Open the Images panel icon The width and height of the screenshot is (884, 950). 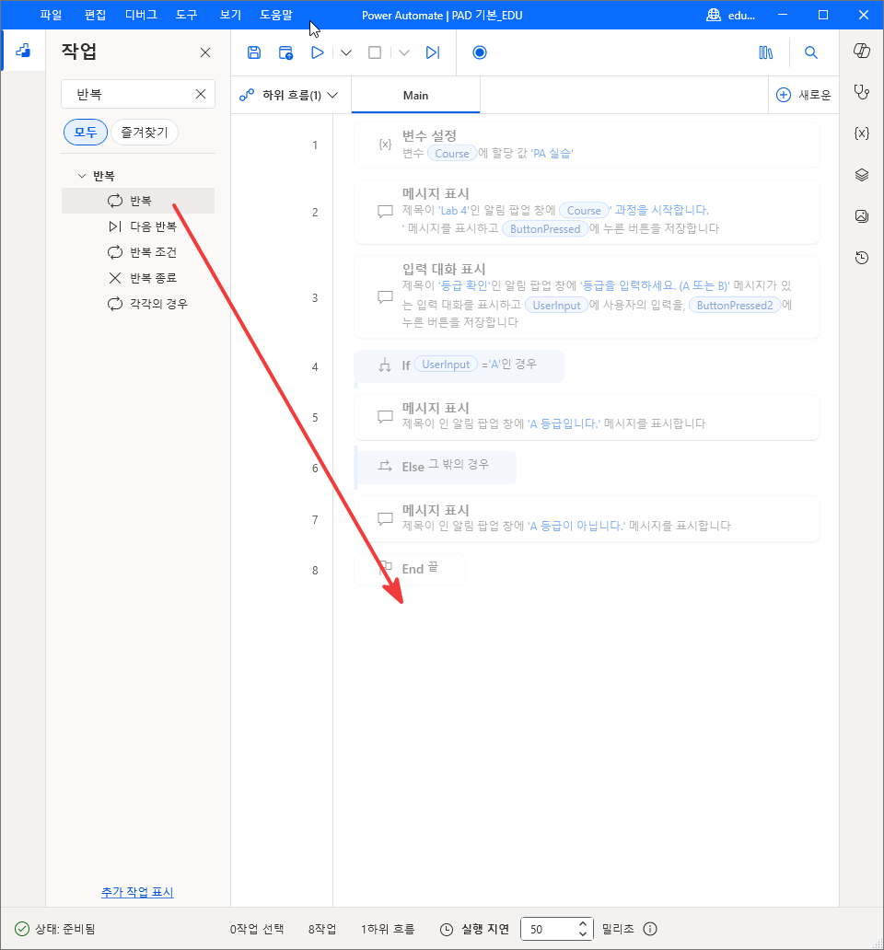pyautogui.click(x=862, y=215)
